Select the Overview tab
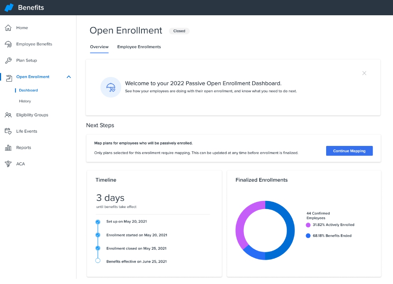Viewport: 393px width, 284px height. [99, 47]
